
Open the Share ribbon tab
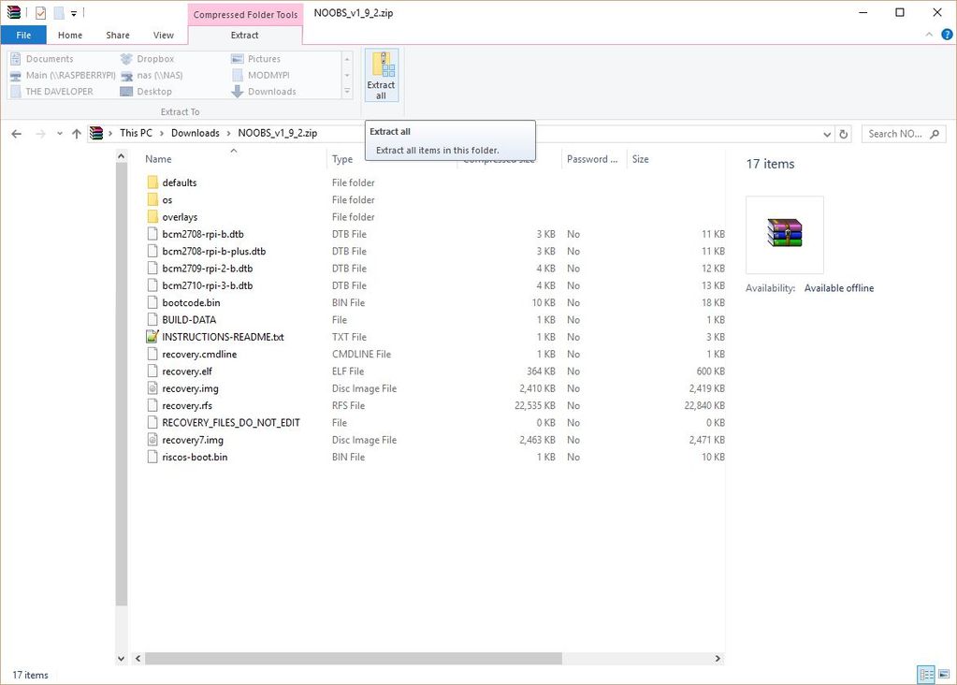(x=118, y=35)
